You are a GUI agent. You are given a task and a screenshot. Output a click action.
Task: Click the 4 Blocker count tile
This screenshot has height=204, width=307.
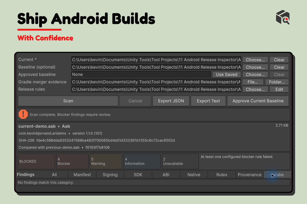[72, 161]
